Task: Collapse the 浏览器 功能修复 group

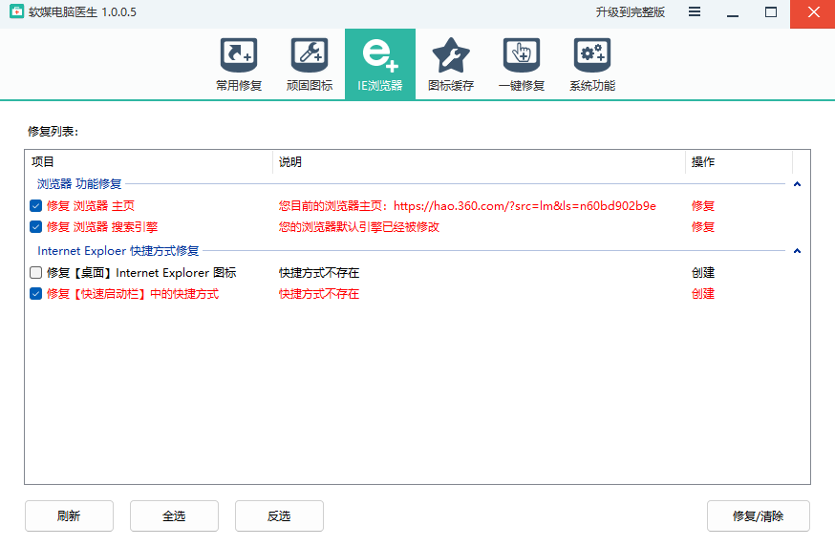Action: click(x=797, y=184)
